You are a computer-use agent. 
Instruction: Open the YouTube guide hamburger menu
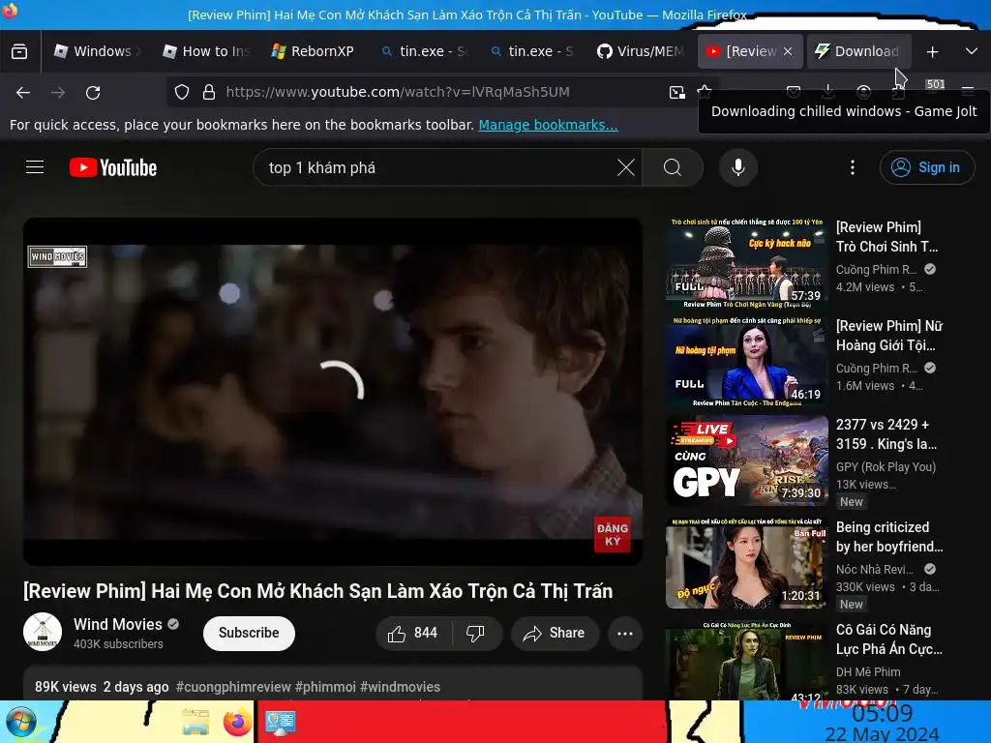pos(35,166)
